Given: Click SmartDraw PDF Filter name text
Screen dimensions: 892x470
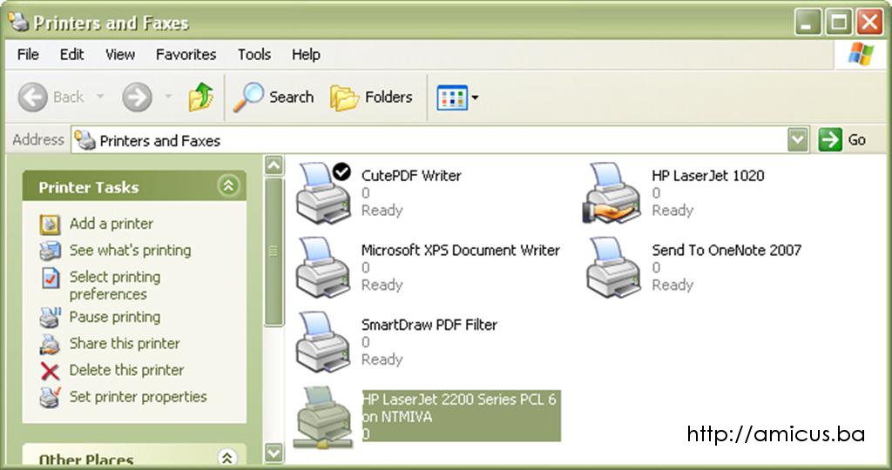Looking at the screenshot, I should (429, 325).
